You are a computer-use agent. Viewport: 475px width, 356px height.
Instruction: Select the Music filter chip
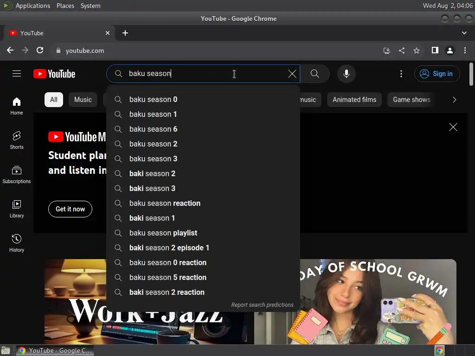pos(83,100)
